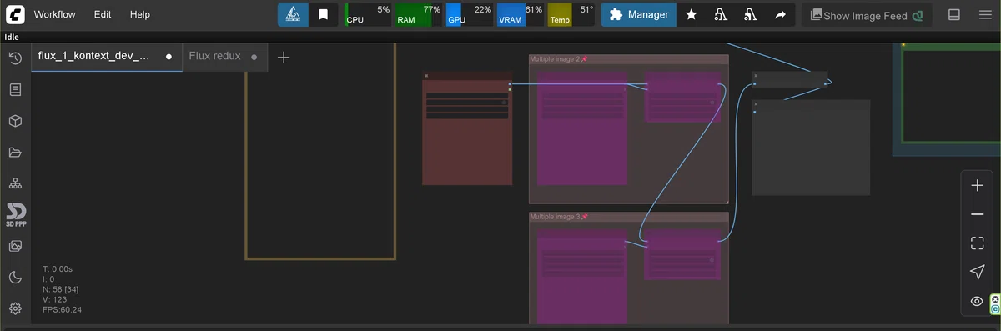This screenshot has width=1001, height=331.
Task: Toggle link visibility eye icon
Action: click(x=978, y=301)
